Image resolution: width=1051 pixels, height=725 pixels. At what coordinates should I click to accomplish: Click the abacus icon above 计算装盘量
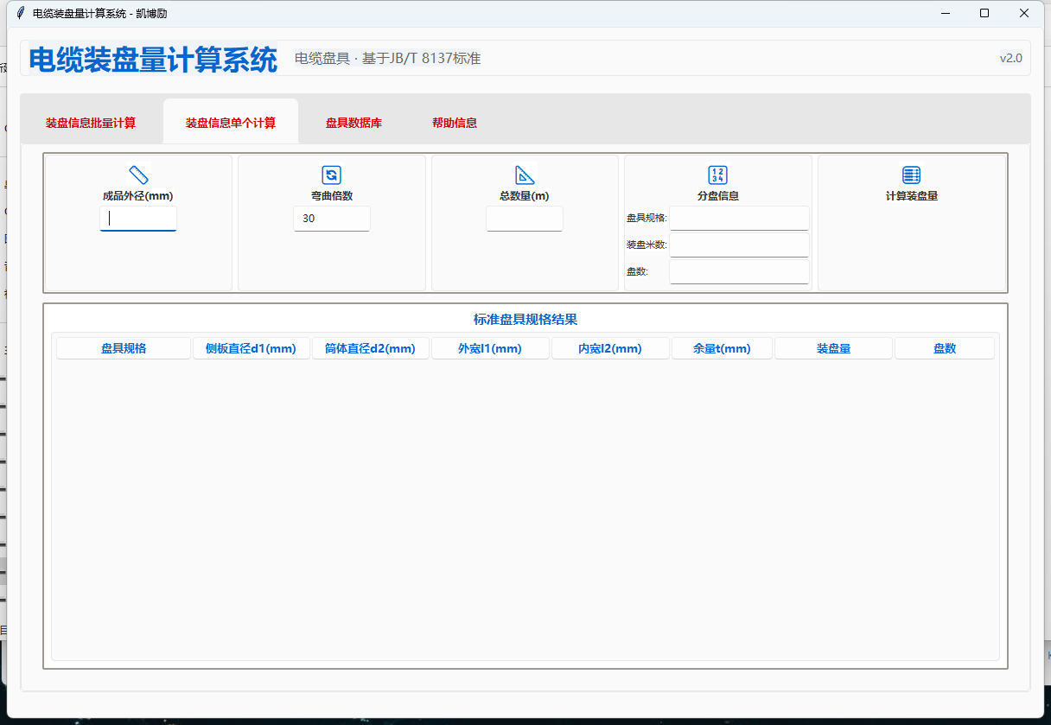pyautogui.click(x=911, y=175)
